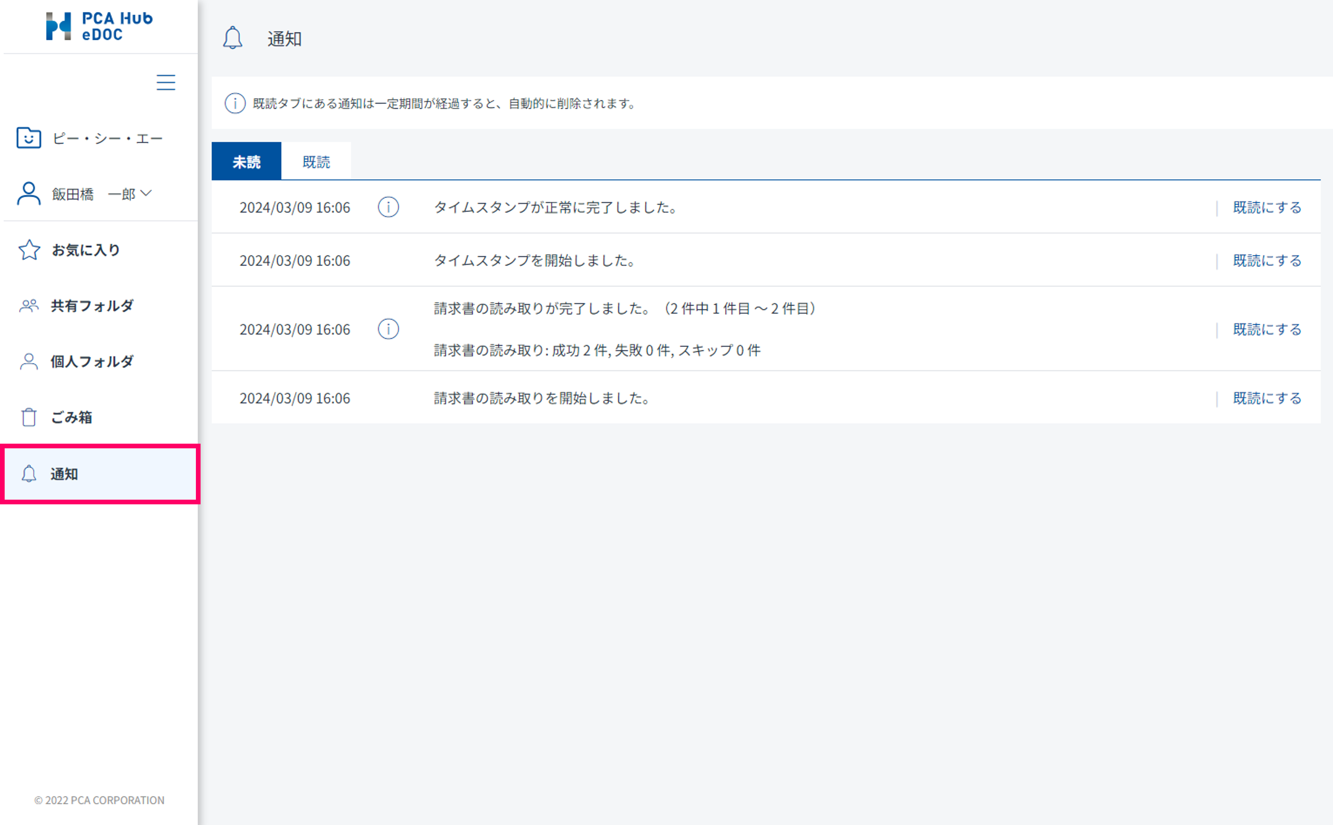Viewport: 1333px width, 825px height.
Task: Select the 未読 tab
Action: coord(247,162)
